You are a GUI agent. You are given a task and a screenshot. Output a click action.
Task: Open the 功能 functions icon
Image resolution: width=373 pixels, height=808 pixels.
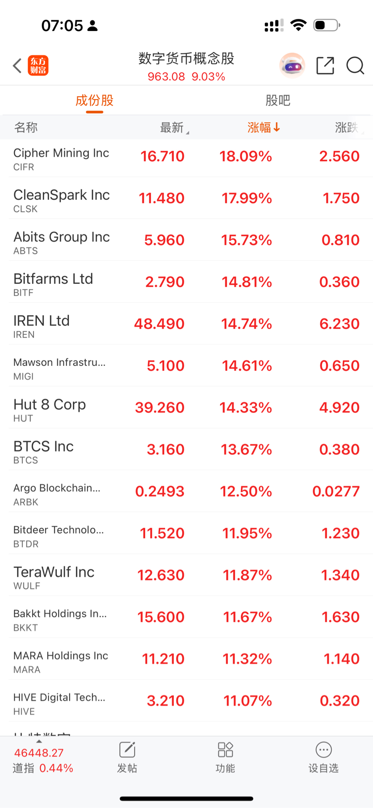pos(225,757)
